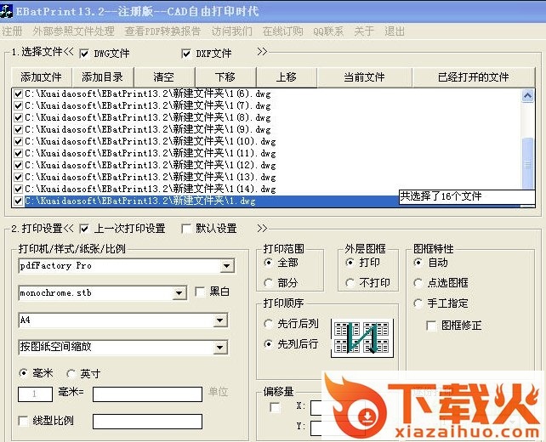Image resolution: width=546 pixels, height=442 pixels.
Task: Click the 毫米= unit value input field
Action: pyautogui.click(x=147, y=394)
